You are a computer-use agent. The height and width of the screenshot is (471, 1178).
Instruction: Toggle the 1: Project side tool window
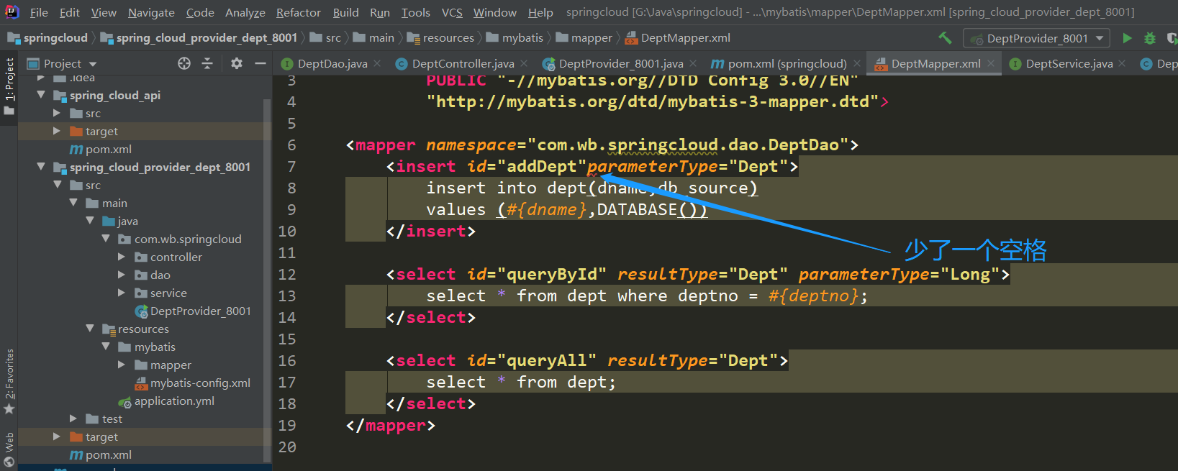[x=9, y=86]
